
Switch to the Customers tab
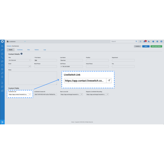coord(20,50)
